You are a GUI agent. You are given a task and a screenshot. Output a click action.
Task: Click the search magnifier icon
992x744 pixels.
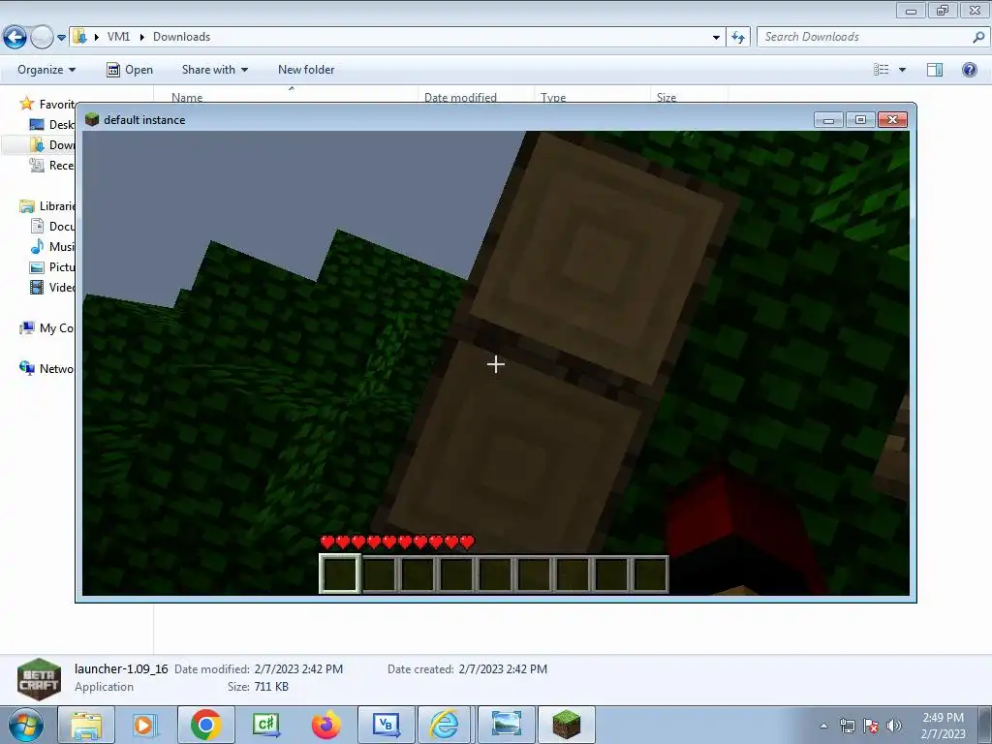tap(978, 37)
